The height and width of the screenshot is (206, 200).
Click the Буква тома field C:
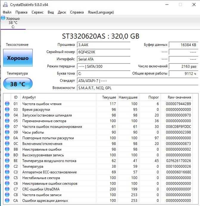coord(104,73)
